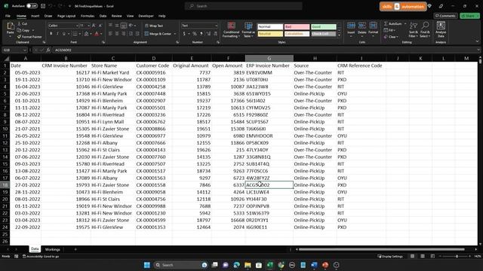This screenshot has width=483, height=271.
Task: Open the AutoSum dropdown arrow
Action: click(x=405, y=23)
